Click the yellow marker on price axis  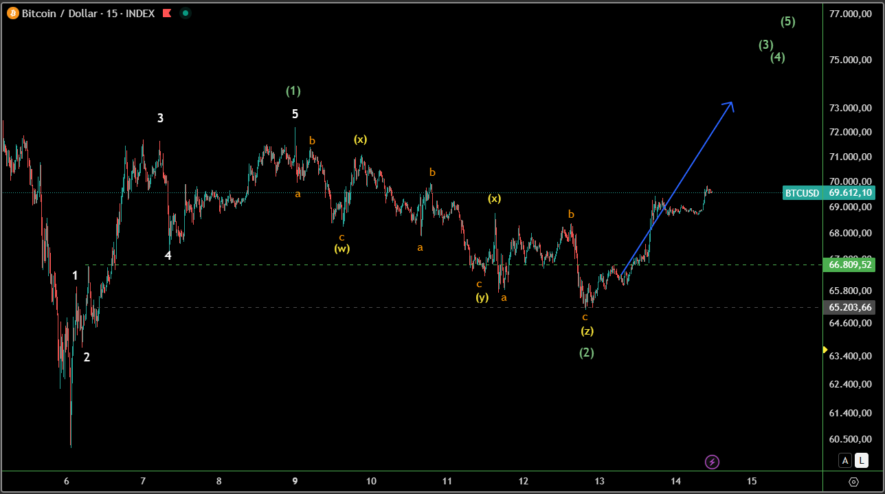[x=825, y=350]
